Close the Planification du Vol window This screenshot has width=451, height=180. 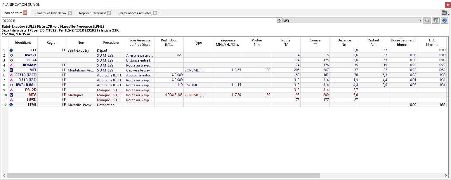point(448,5)
